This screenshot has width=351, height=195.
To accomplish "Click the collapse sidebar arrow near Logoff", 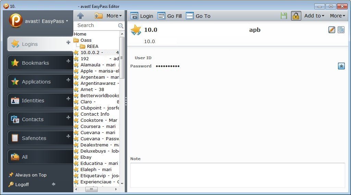I will tap(53, 184).
